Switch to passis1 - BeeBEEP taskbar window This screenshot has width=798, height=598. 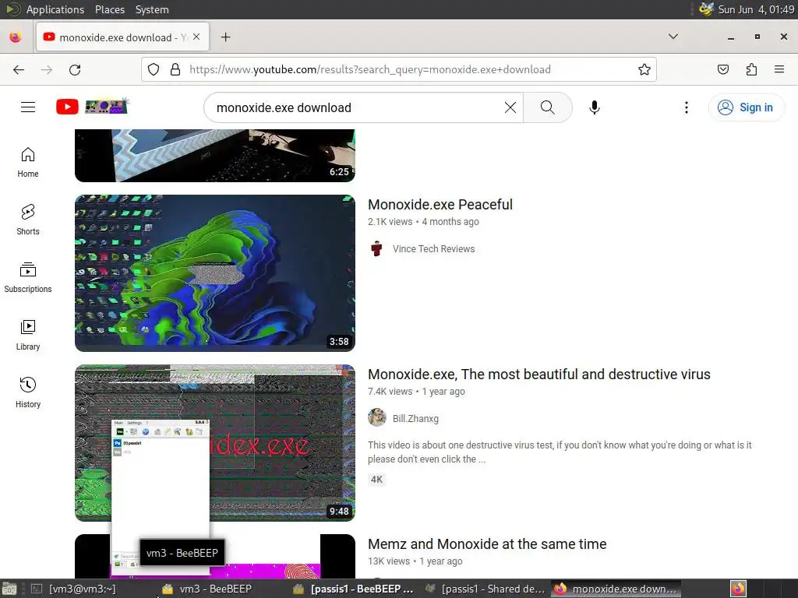353,589
